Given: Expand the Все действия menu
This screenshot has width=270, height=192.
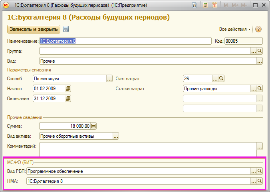Looking at the screenshot, I should click(234, 29).
